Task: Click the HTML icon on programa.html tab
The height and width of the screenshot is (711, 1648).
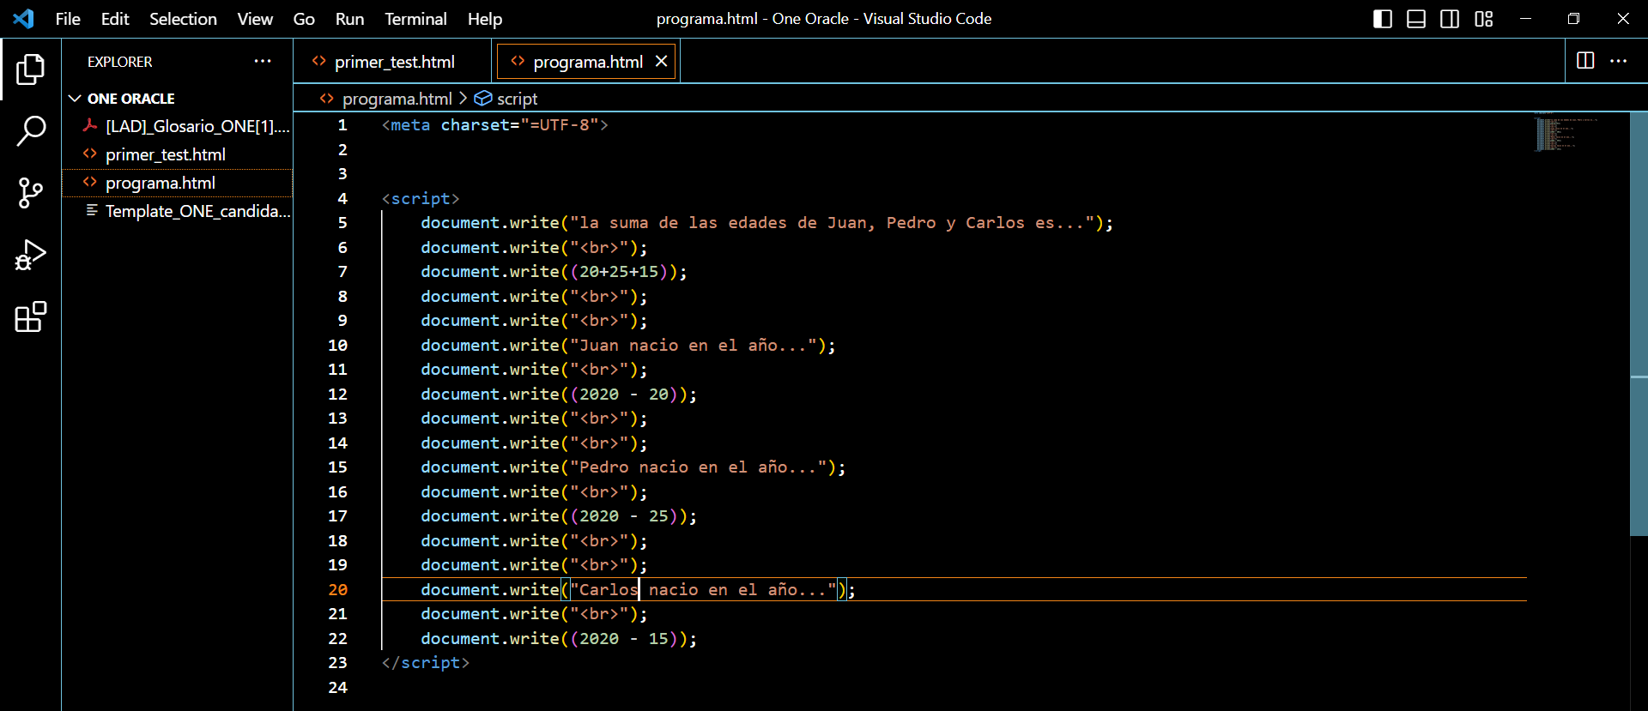Action: pos(518,61)
